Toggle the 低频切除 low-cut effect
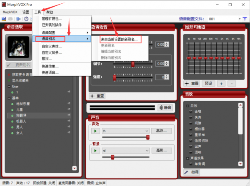The image size is (250, 186). pyautogui.click(x=191, y=141)
